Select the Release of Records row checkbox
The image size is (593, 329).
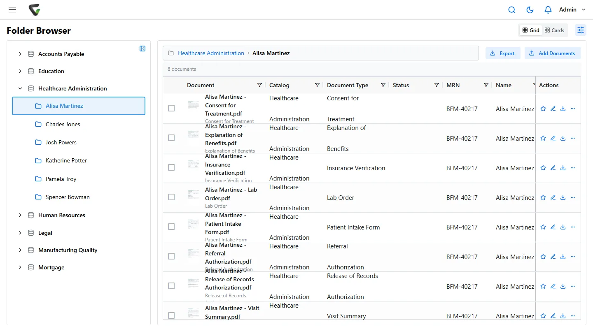(x=171, y=286)
